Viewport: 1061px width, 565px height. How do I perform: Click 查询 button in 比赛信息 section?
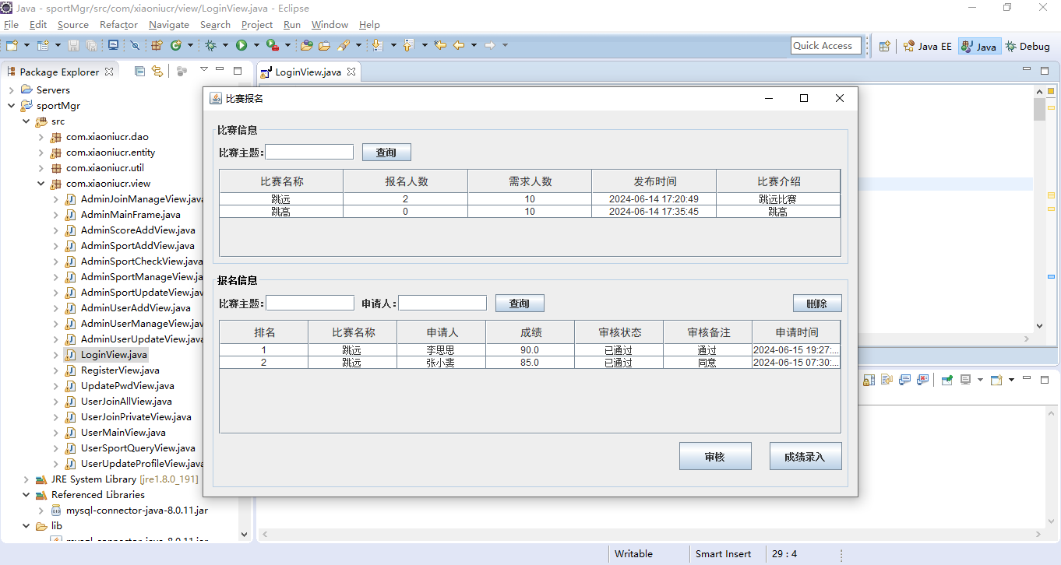coord(386,152)
